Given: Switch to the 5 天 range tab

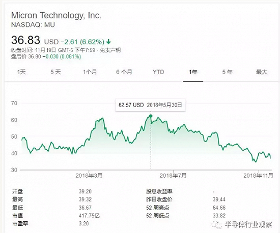Looking at the screenshot, I should tap(55, 72).
